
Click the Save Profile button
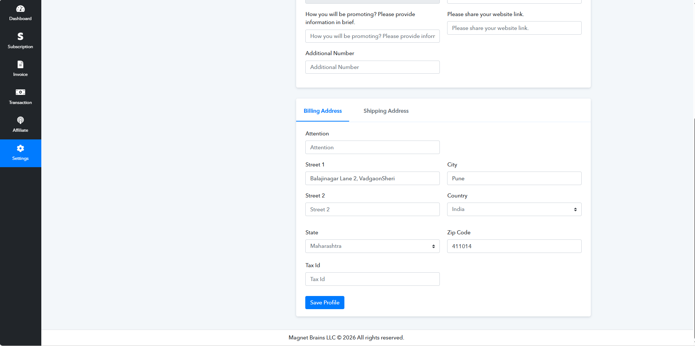pos(325,303)
